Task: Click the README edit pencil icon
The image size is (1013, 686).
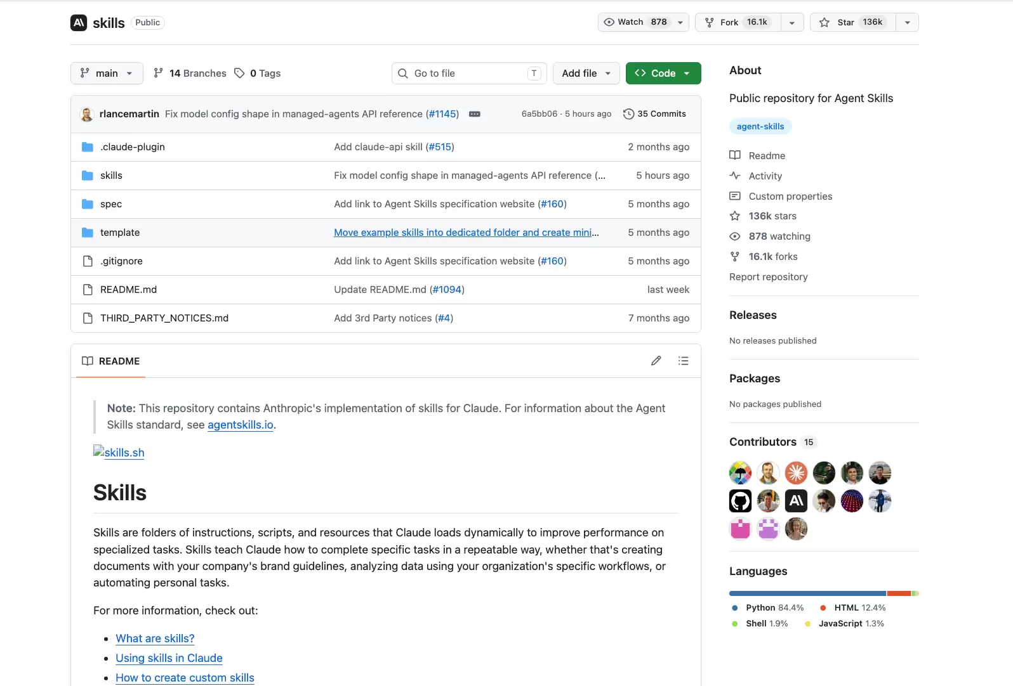Action: 656,361
